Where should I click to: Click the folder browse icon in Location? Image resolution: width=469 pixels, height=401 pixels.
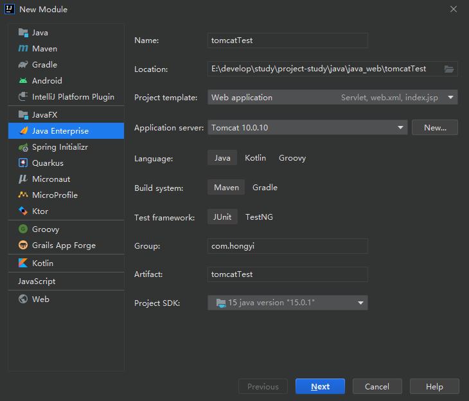449,69
